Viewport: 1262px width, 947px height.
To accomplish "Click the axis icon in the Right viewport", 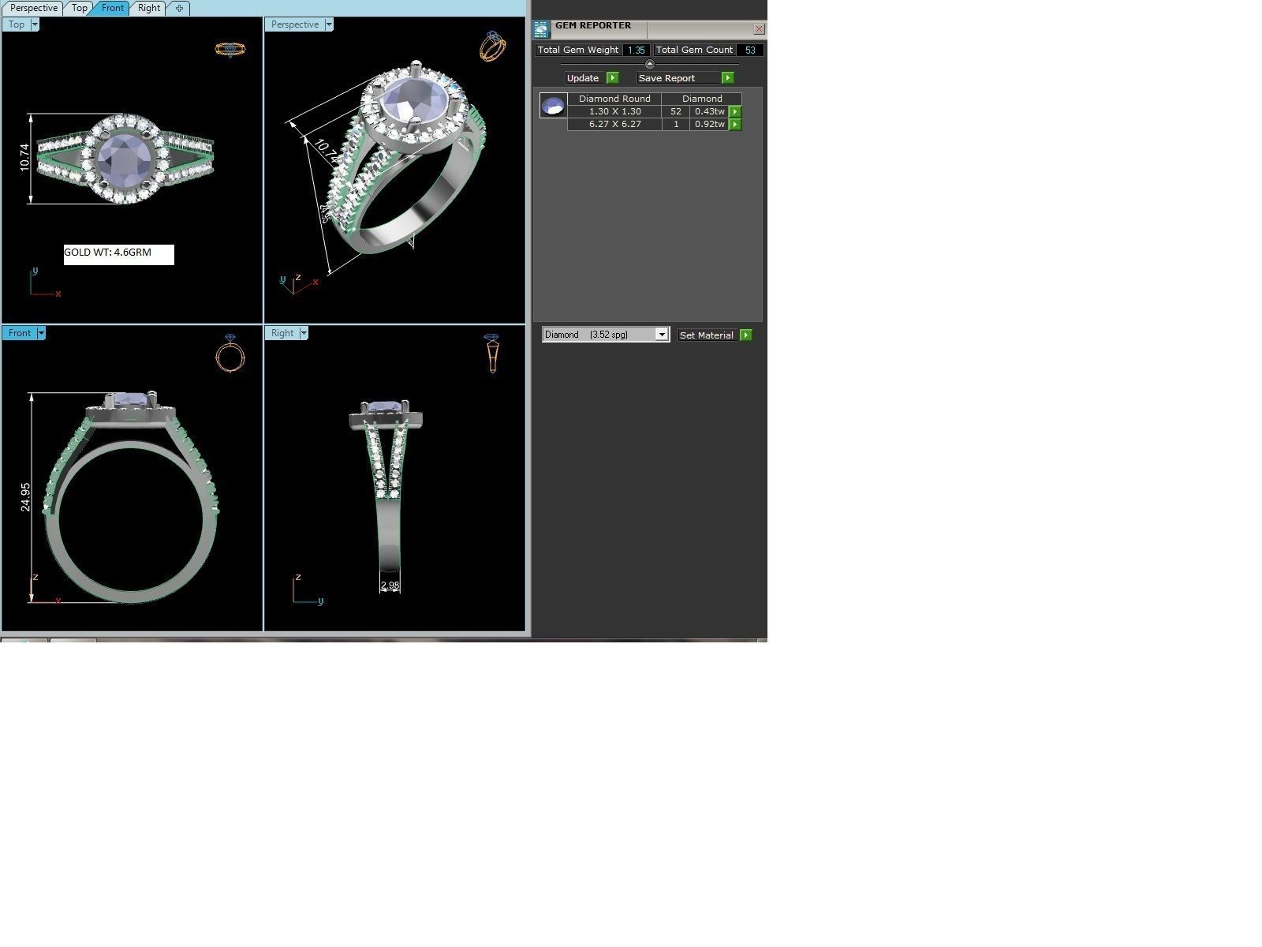I will pyautogui.click(x=308, y=590).
